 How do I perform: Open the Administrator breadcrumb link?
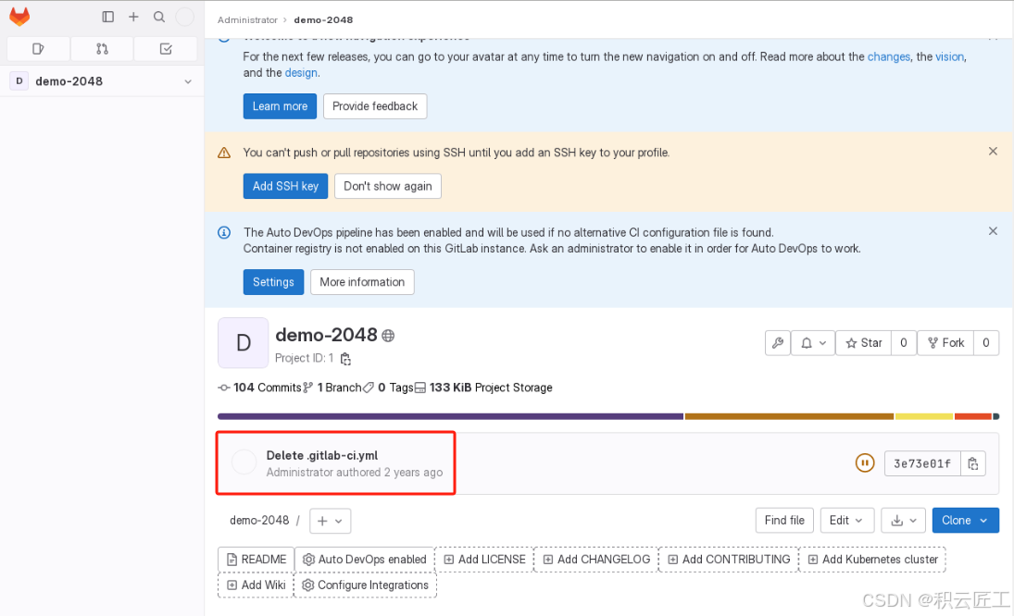[247, 20]
